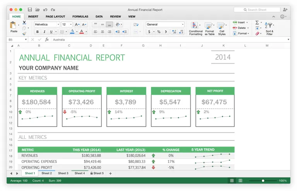Toggle bold formatting
297x191 pixels.
coord(38,32)
